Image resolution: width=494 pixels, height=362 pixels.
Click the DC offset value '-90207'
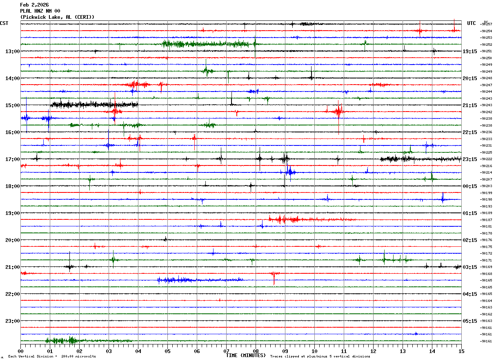[x=486, y=179]
